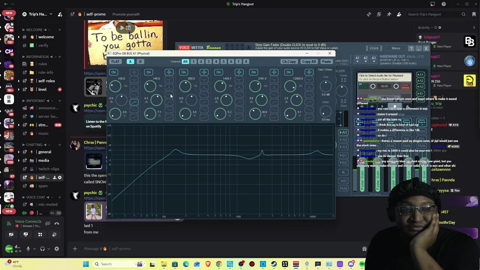
Task: Select bell filter shape for 145.0 Hz band
Action: click(169, 72)
